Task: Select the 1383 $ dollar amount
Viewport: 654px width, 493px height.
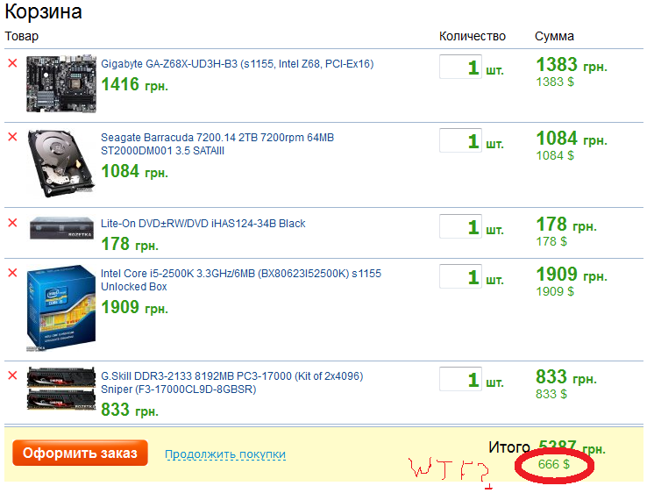Action: [555, 82]
